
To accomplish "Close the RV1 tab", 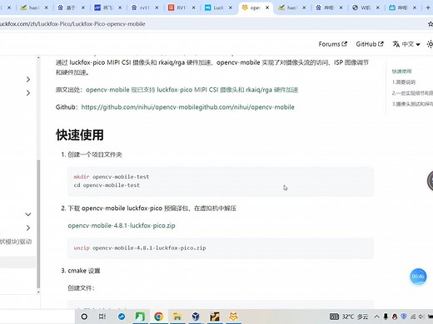I will pyautogui.click(x=193, y=7).
